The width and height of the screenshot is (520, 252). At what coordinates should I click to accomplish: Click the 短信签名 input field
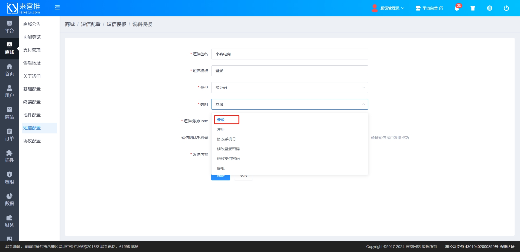289,54
